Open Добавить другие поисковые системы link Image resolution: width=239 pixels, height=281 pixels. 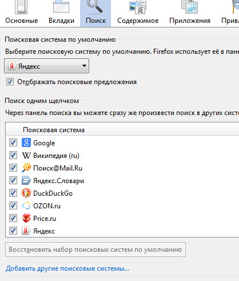pyautogui.click(x=67, y=268)
